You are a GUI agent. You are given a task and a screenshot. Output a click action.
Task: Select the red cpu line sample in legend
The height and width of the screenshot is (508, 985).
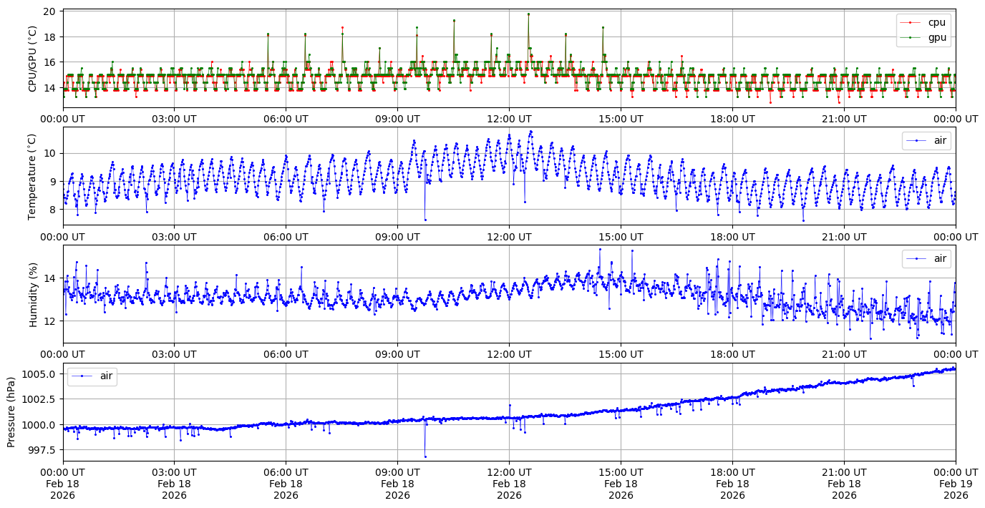[x=909, y=22]
